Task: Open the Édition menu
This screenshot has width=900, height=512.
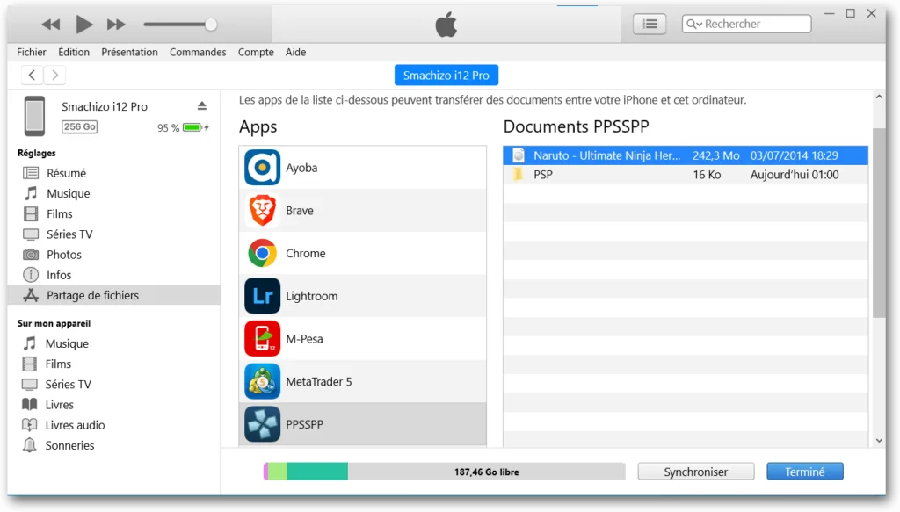Action: pos(74,52)
